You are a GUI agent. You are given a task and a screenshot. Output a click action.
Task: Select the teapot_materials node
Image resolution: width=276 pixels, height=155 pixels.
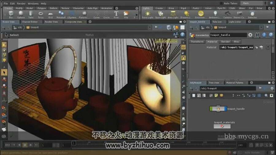[x=222, y=126]
